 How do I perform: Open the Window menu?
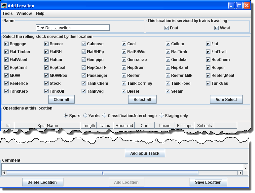[24, 14]
